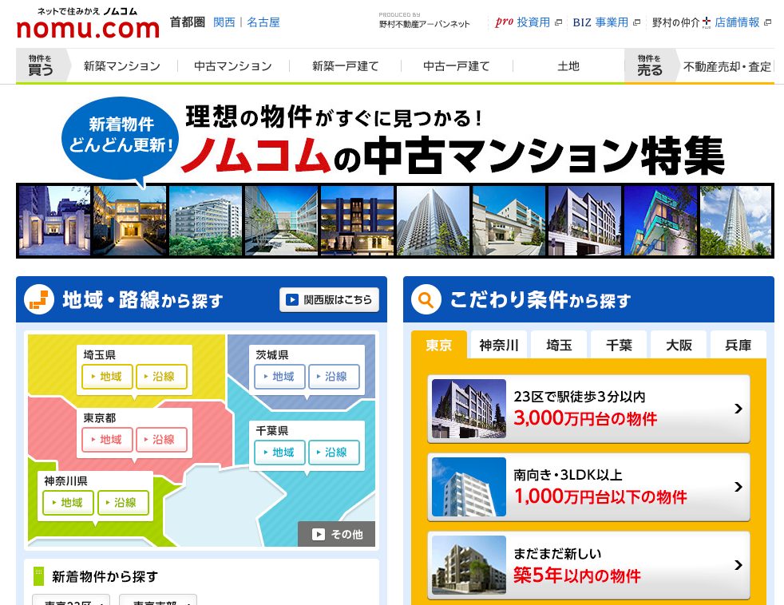
Task: Select 不動産売却・査定 in the navigation bar
Action: (x=727, y=66)
